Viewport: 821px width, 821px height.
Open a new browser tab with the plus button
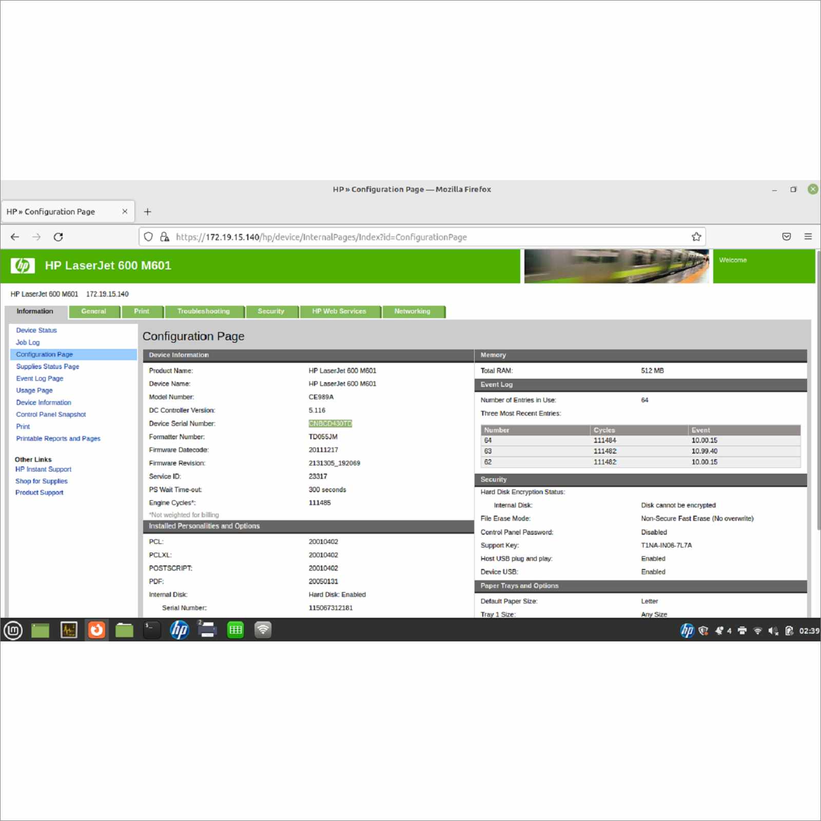point(147,211)
